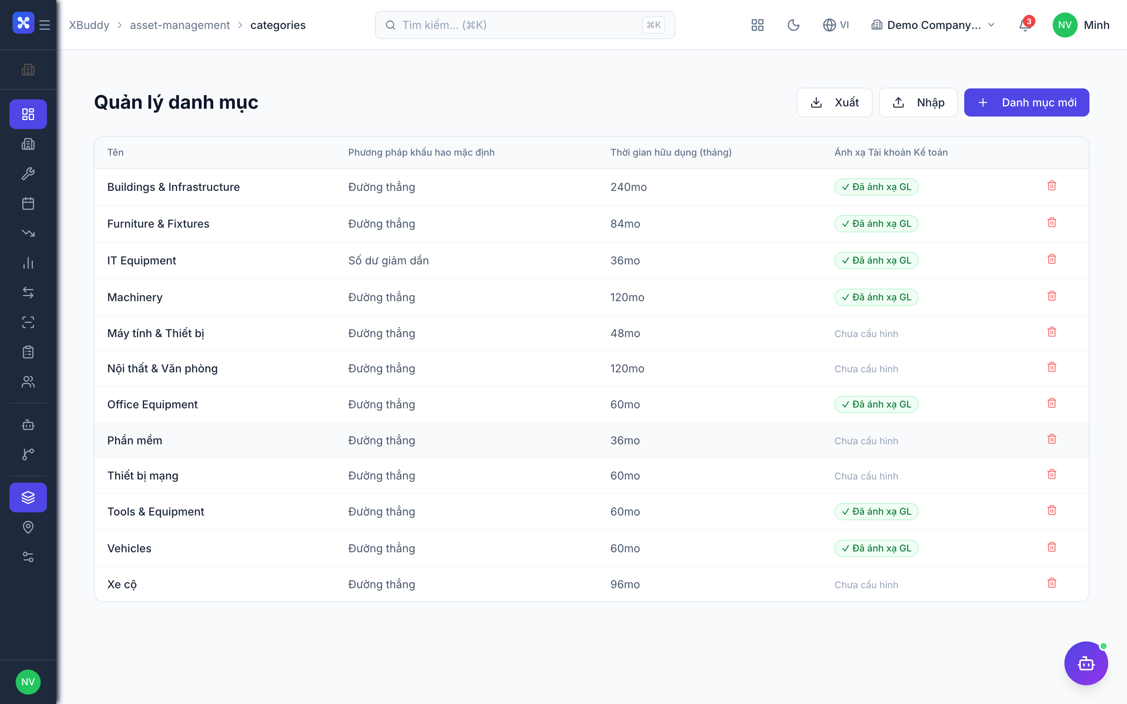Focus the Tìm kiếm search field
The height and width of the screenshot is (704, 1127).
tap(525, 25)
